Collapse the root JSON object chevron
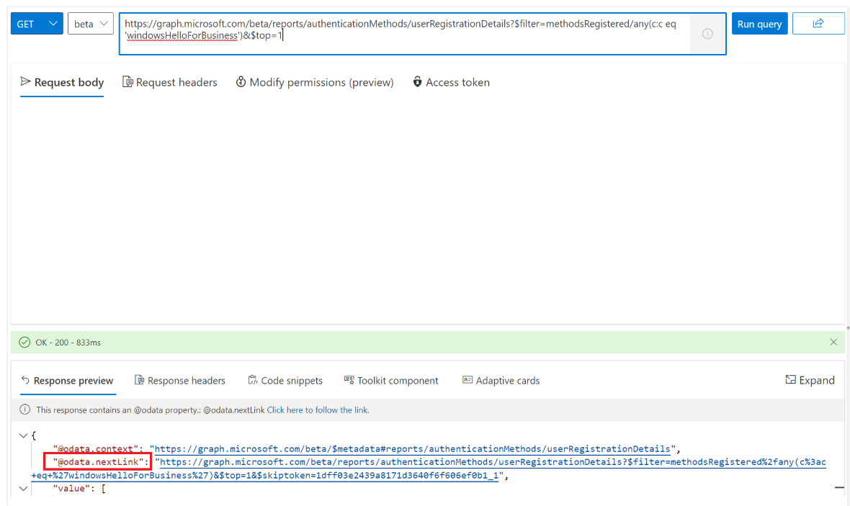Screen dimensions: 850x506 24,435
